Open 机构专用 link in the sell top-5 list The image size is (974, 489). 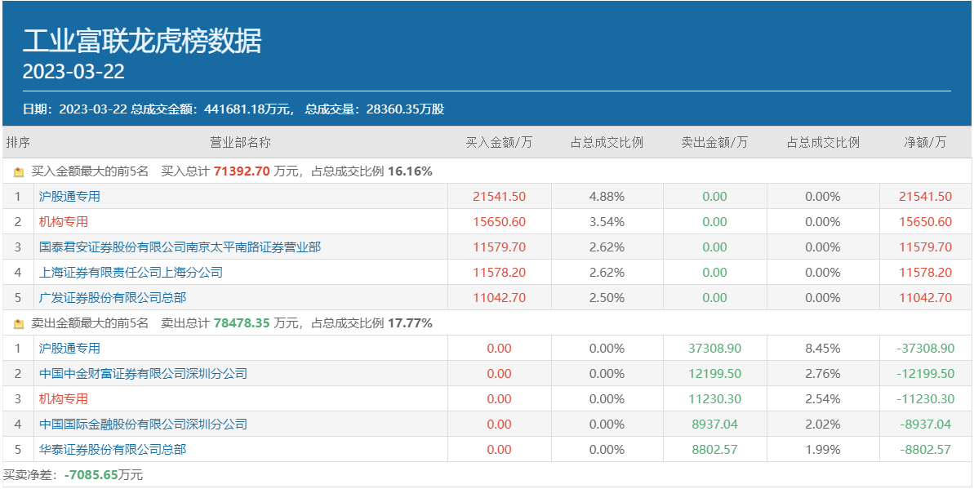pos(64,399)
